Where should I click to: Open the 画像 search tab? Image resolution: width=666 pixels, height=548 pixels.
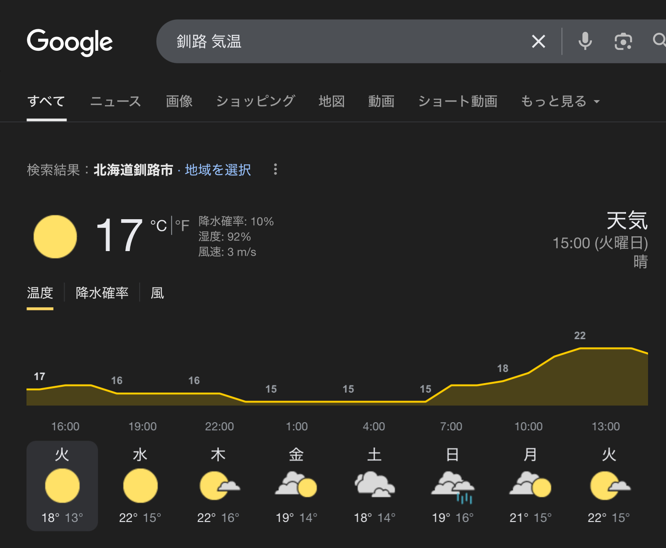[179, 101]
